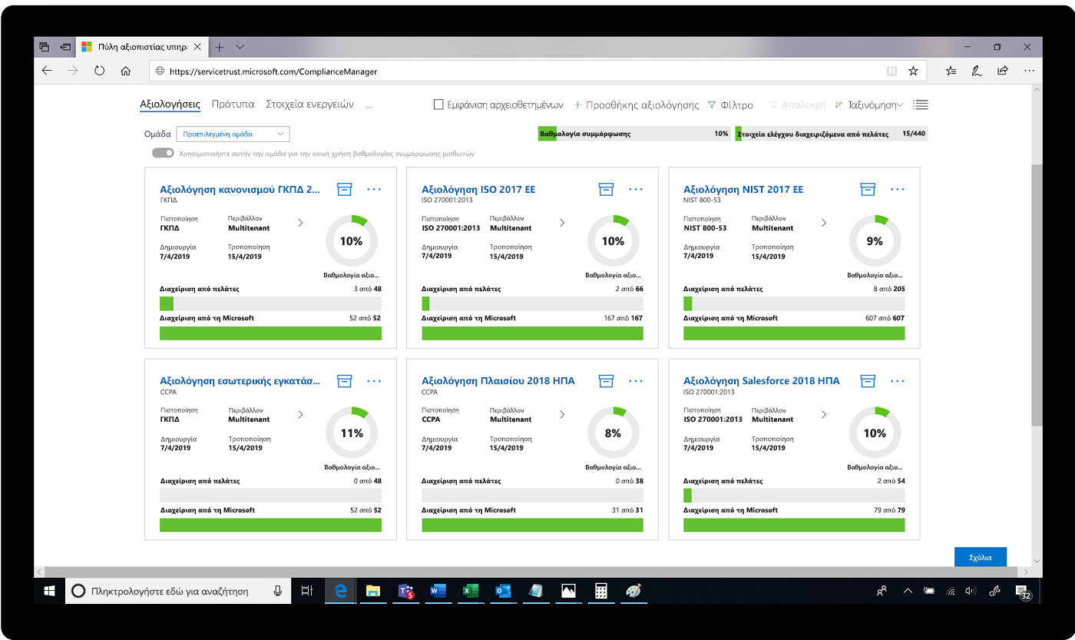Archive the ISO 2017 EE assessment

pyautogui.click(x=607, y=189)
